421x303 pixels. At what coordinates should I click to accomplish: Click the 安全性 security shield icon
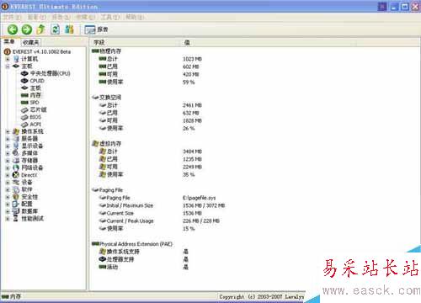point(16,197)
